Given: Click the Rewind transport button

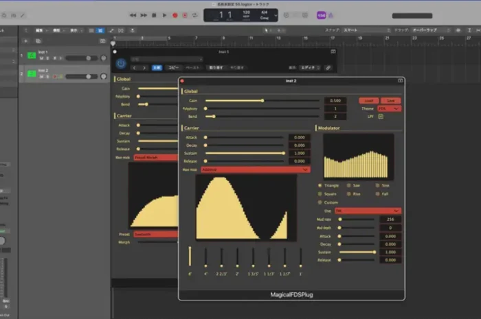Looking at the screenshot, I should [133, 15].
